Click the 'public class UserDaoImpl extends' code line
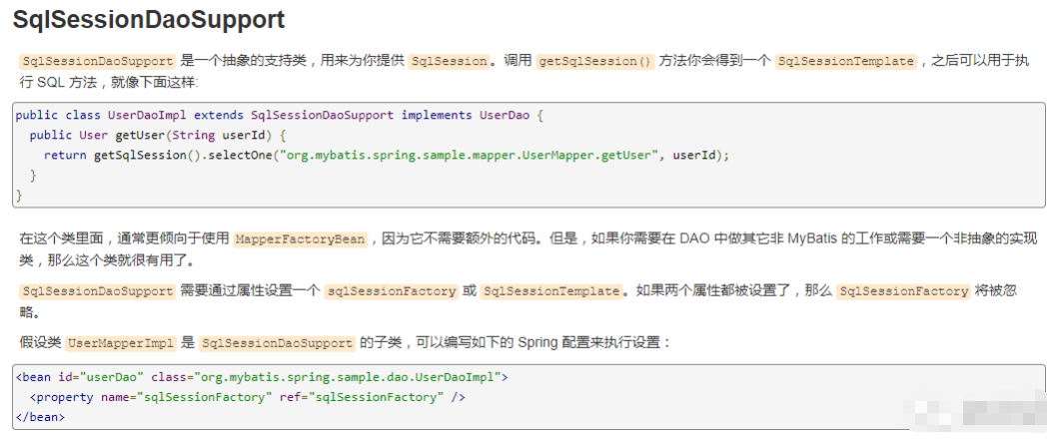Screen dimensions: 1060x439 tap(279, 115)
